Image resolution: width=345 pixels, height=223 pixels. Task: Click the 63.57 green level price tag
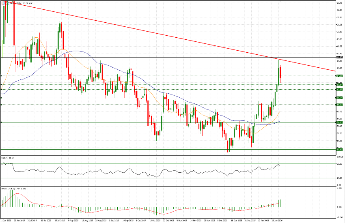click(340, 84)
